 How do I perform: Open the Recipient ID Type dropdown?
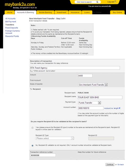tap(55, 138)
